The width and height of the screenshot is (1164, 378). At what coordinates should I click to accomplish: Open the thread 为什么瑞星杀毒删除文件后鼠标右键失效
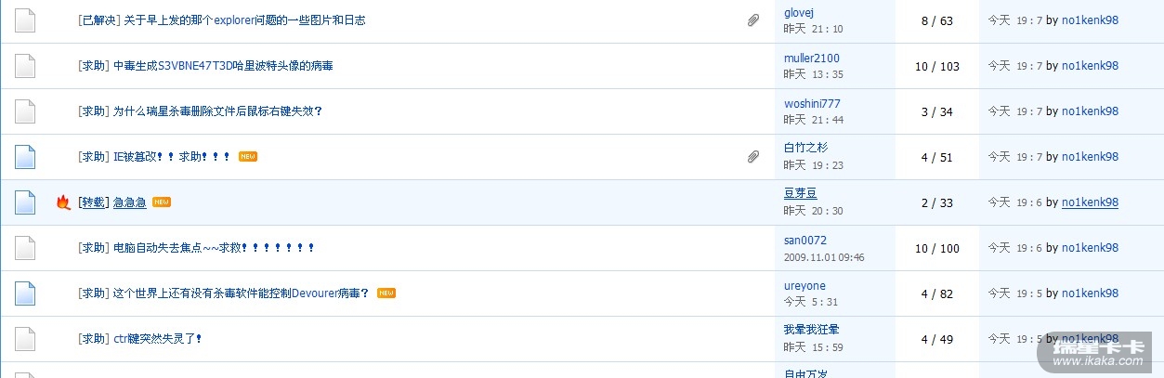pyautogui.click(x=217, y=111)
